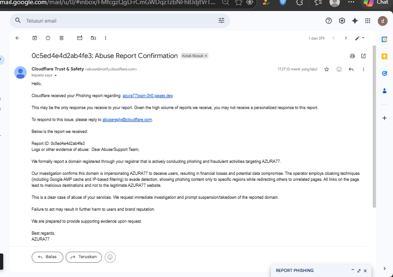Open Copilot Chat button
Viewport: 393px width, 277px height.
pyautogui.click(x=377, y=3)
